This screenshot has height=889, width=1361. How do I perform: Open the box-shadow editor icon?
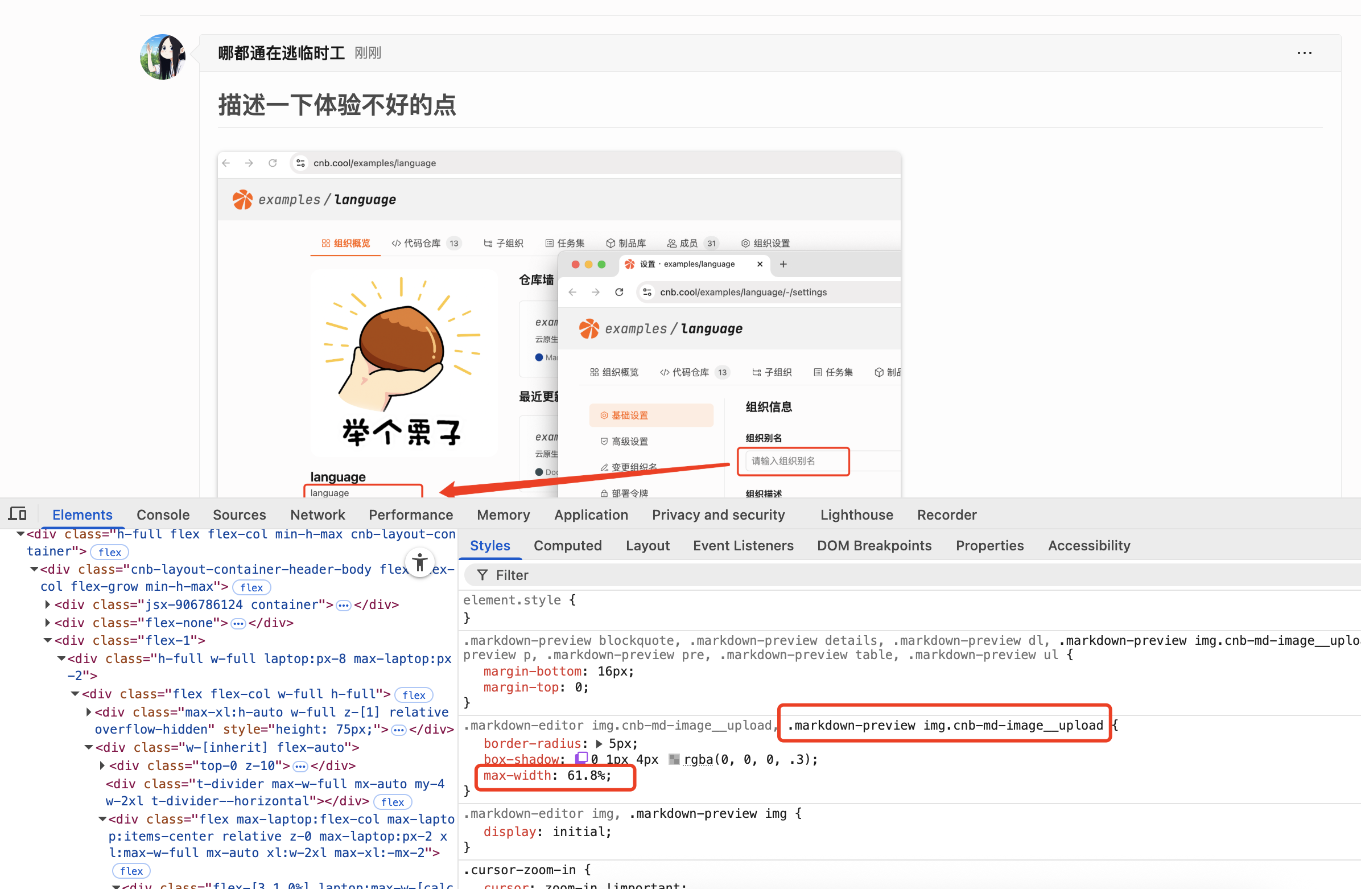[581, 759]
